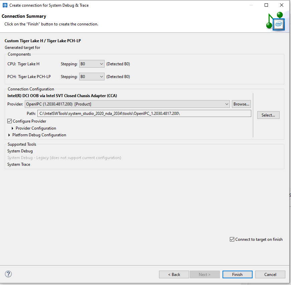Select System Trace under Supported Tools

click(x=18, y=164)
